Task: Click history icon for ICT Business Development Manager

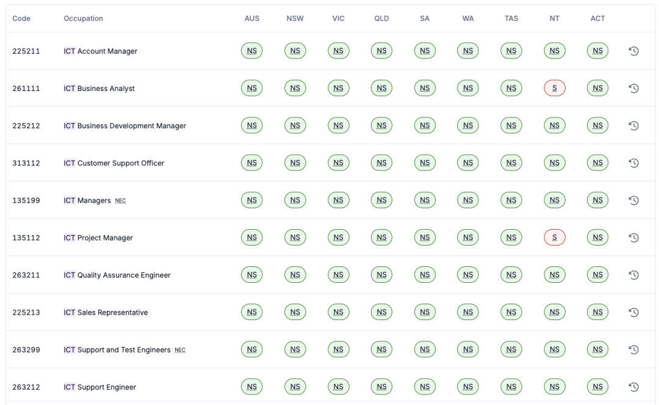Action: pos(633,126)
